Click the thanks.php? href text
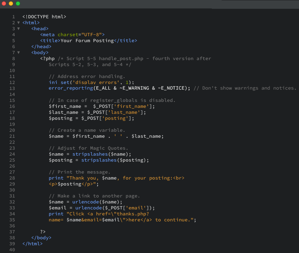Image resolution: width=299 pixels, height=253 pixels. pyautogui.click(x=133, y=214)
